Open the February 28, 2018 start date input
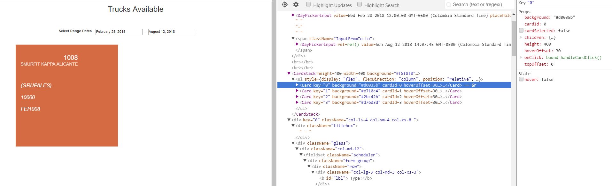This screenshot has height=186, width=612. coord(119,32)
